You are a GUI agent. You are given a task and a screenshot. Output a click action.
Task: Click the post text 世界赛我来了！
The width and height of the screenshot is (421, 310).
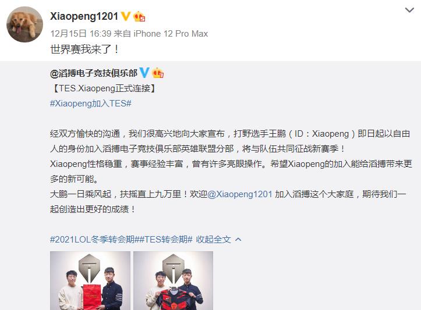coord(84,49)
